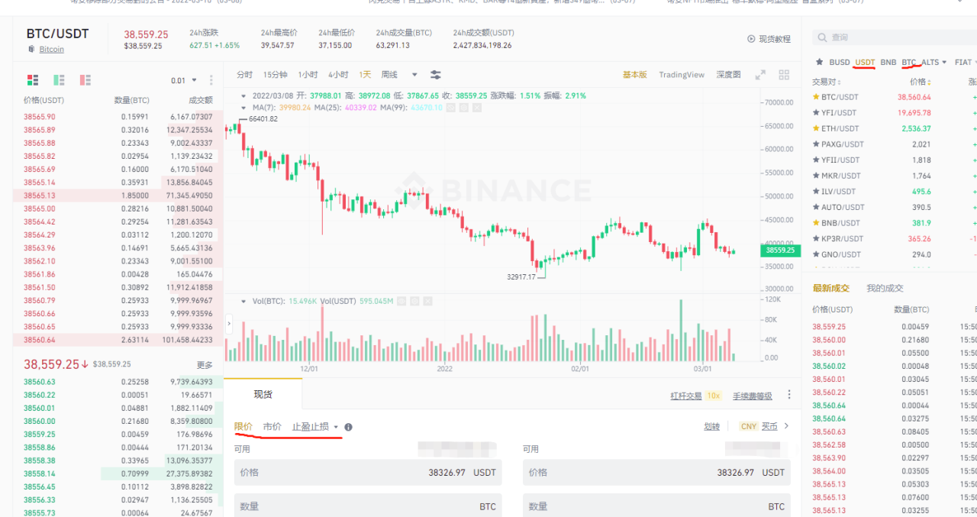977x517 pixels.
Task: Show combined buy and sell order book view
Action: tap(33, 80)
